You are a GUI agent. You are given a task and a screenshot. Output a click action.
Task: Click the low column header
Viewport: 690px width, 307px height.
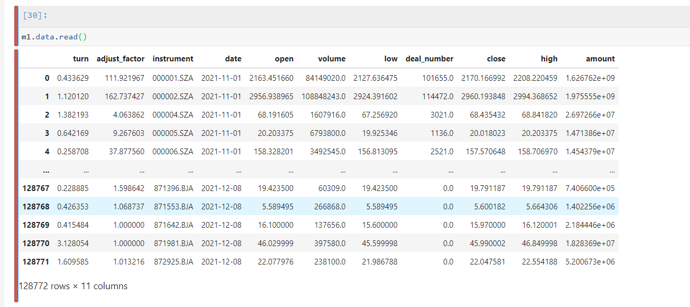coord(391,59)
